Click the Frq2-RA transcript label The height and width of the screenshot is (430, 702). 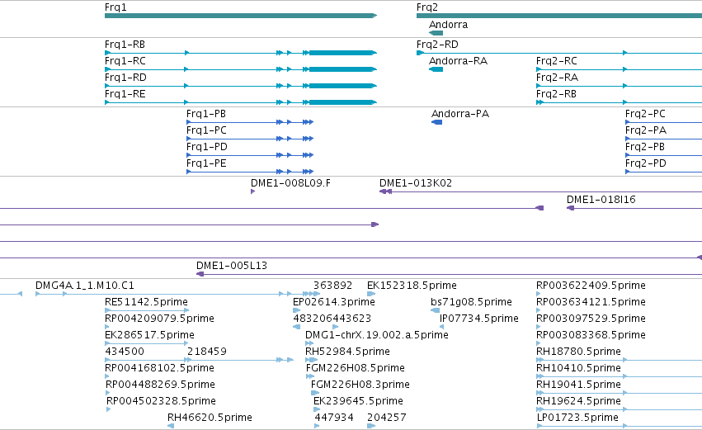click(557, 78)
